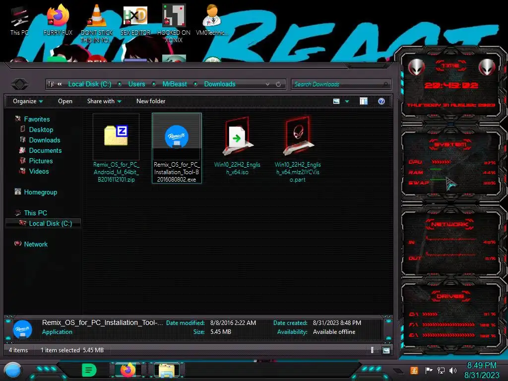Go to Desktop in Favorites

[x=41, y=129]
